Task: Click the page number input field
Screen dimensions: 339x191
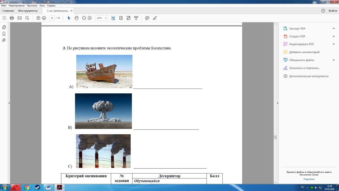Action: click(52, 18)
